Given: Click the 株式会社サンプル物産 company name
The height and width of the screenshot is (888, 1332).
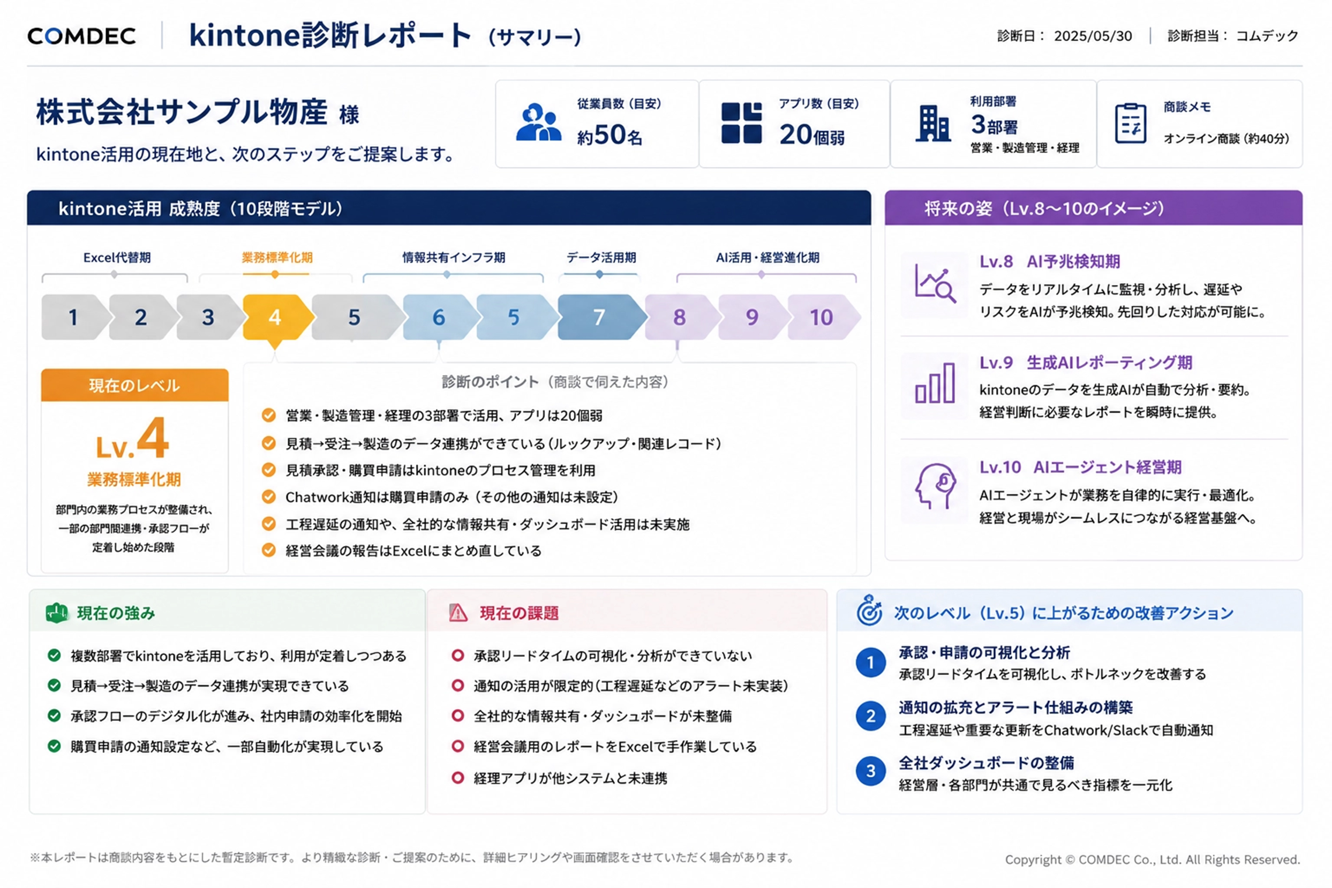Looking at the screenshot, I should [x=182, y=111].
